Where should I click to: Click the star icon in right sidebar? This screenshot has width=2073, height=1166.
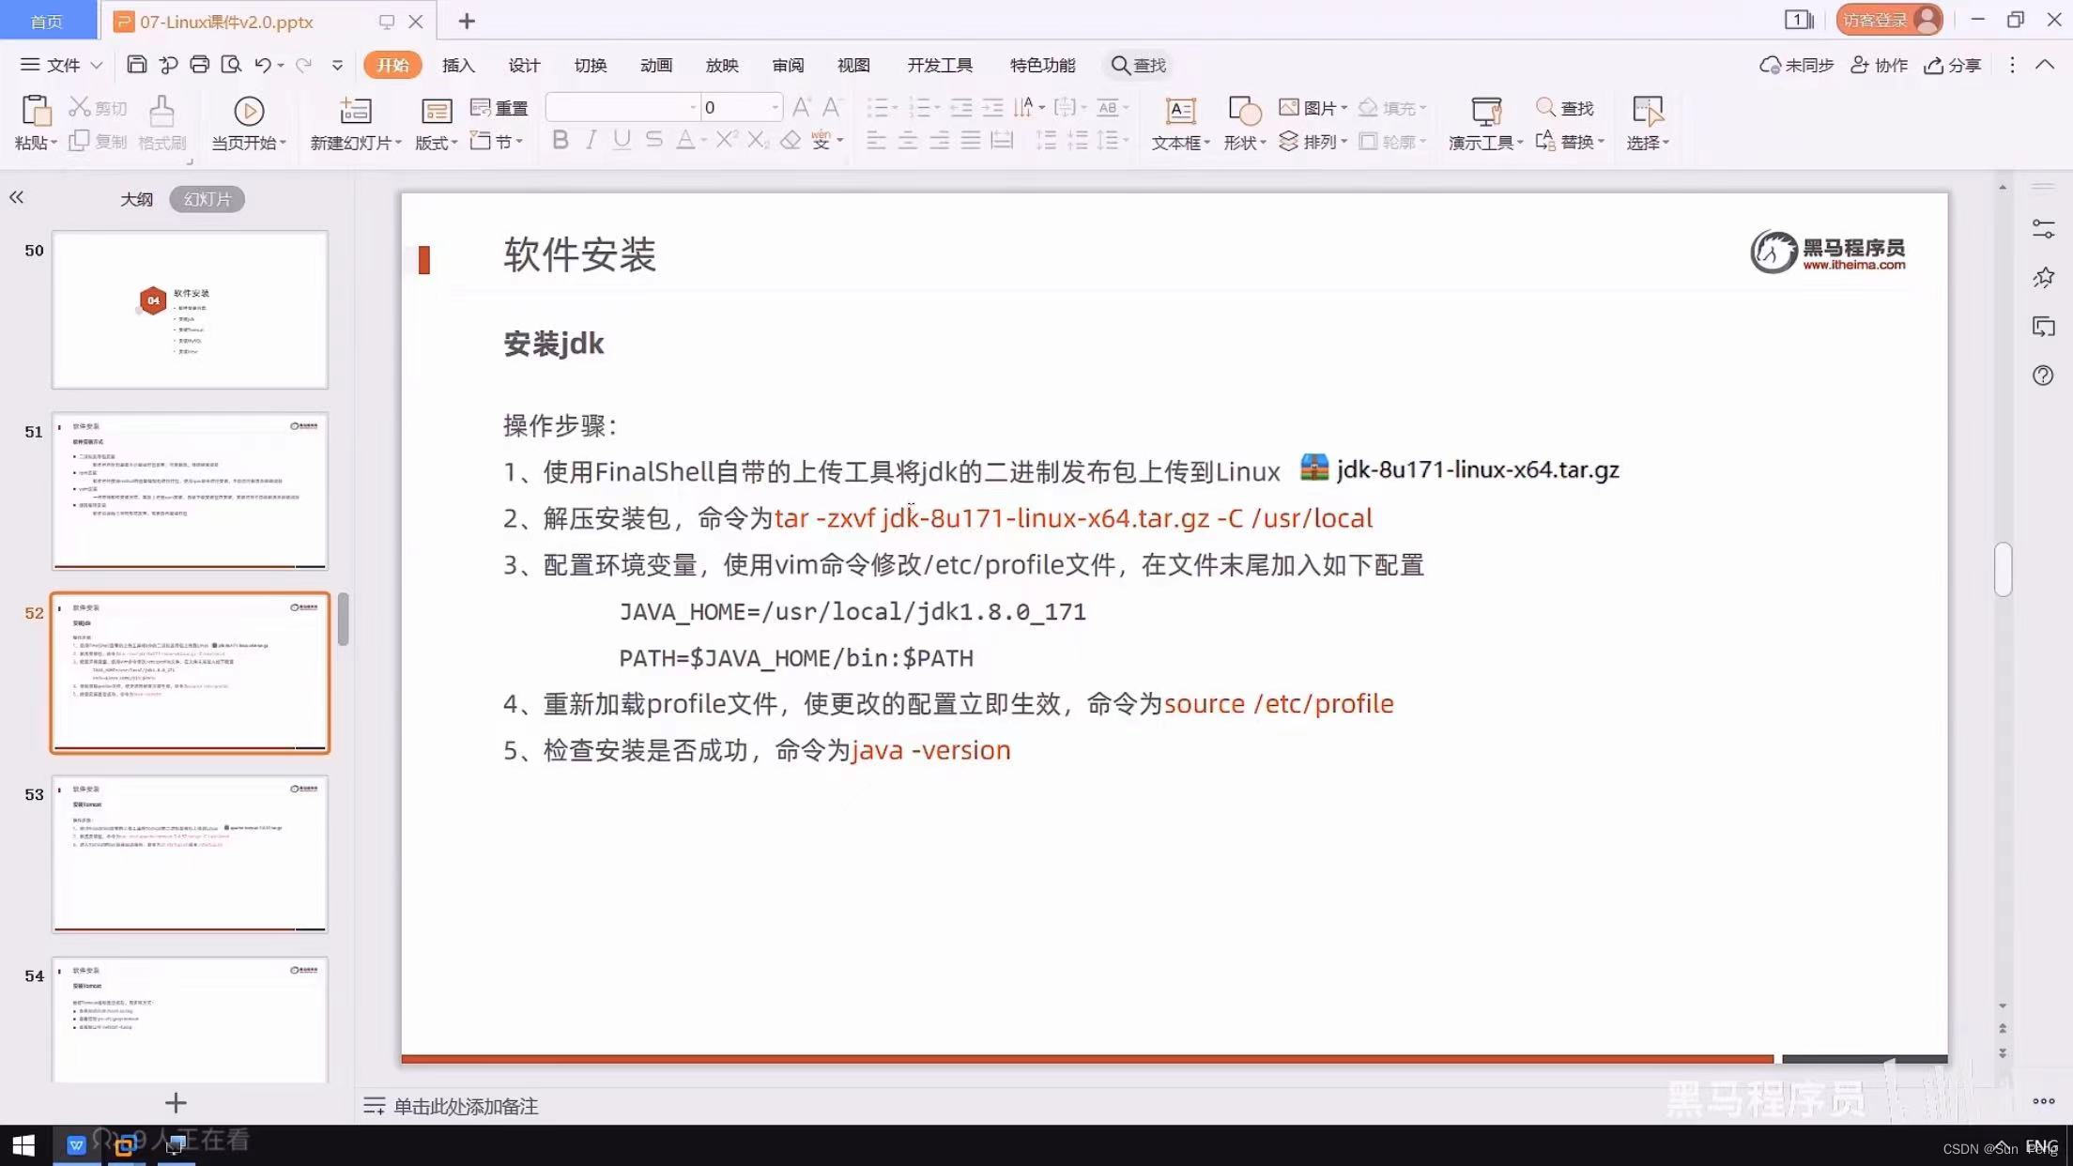2043,278
